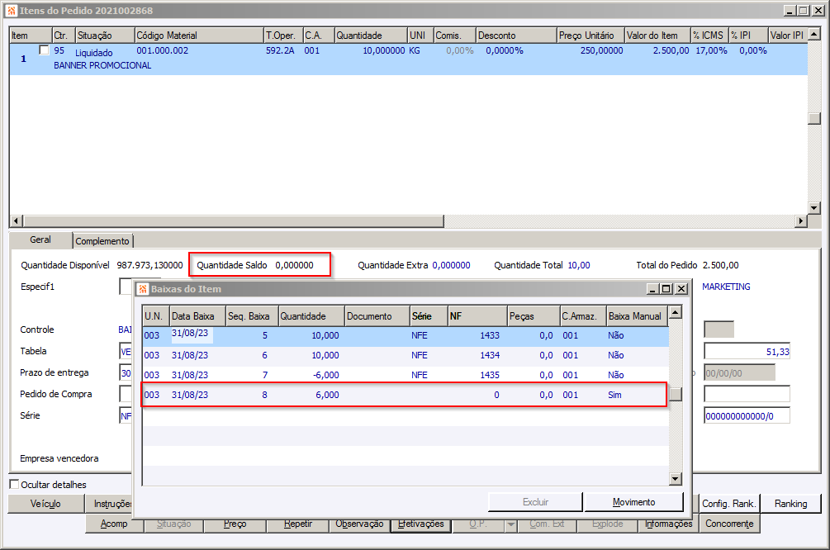Select baixa row with NF 1434
830x550 pixels.
click(x=406, y=355)
